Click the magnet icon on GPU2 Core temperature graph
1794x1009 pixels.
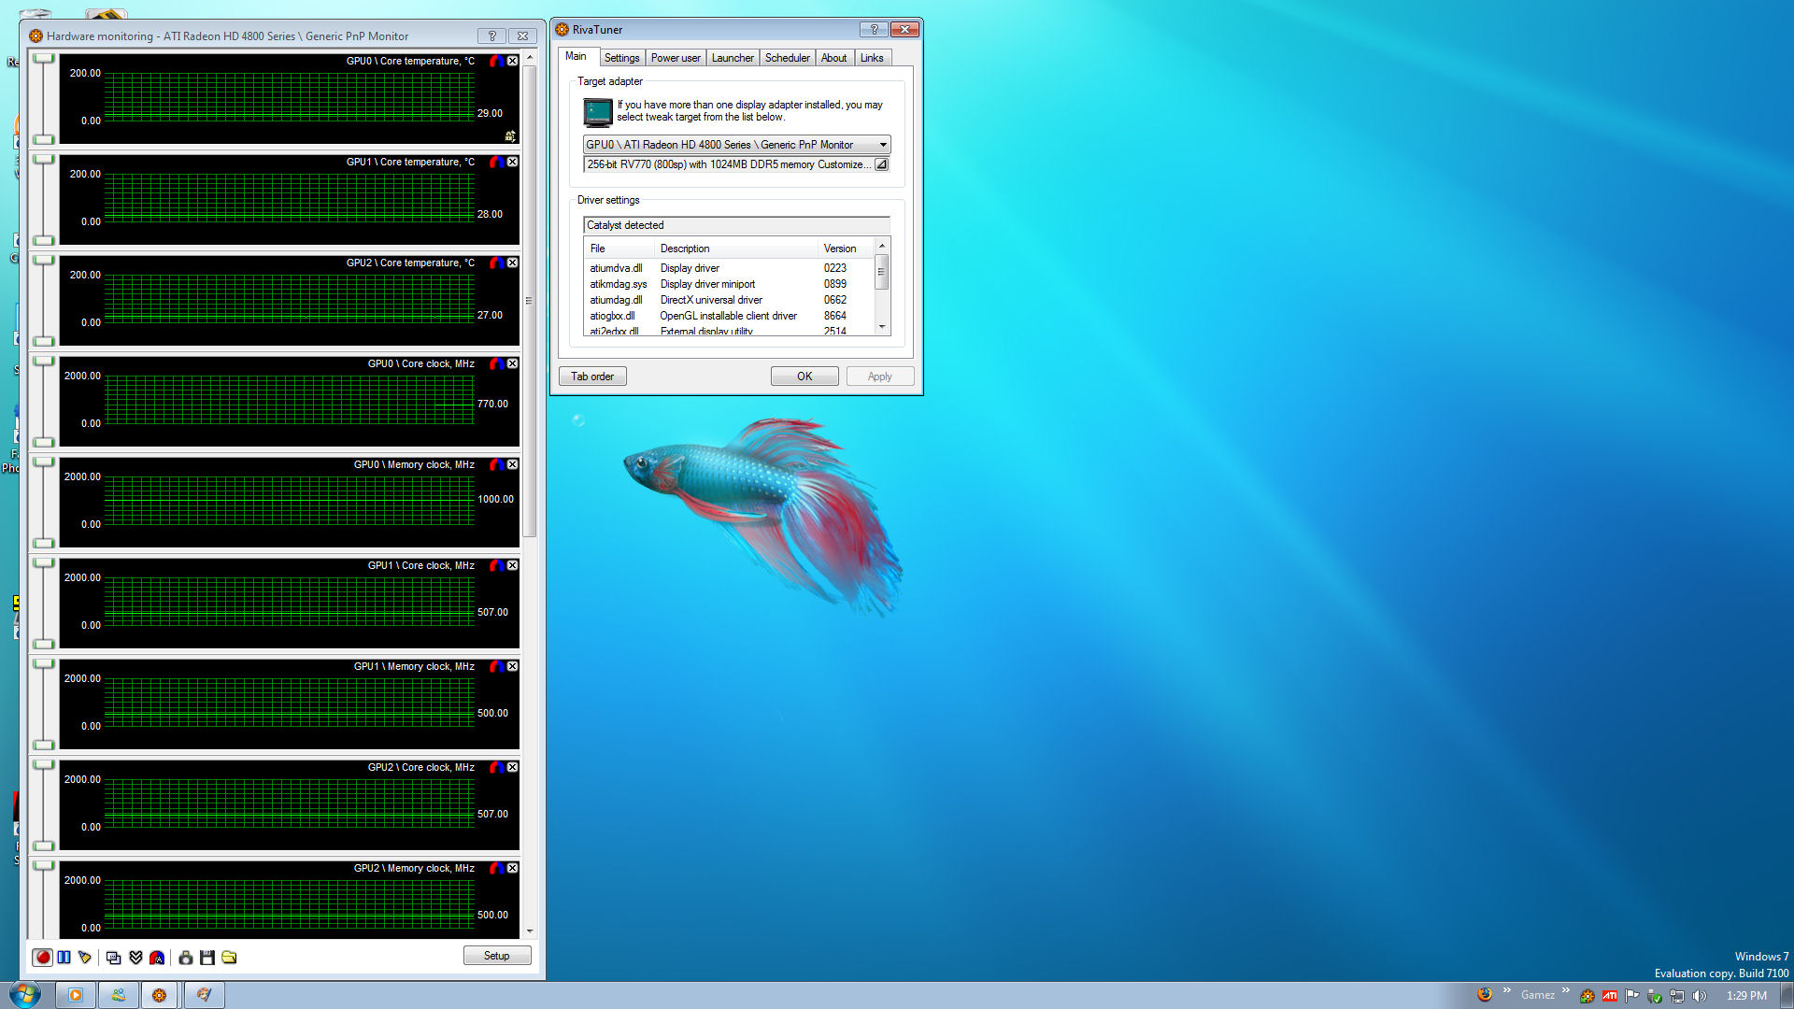496,263
